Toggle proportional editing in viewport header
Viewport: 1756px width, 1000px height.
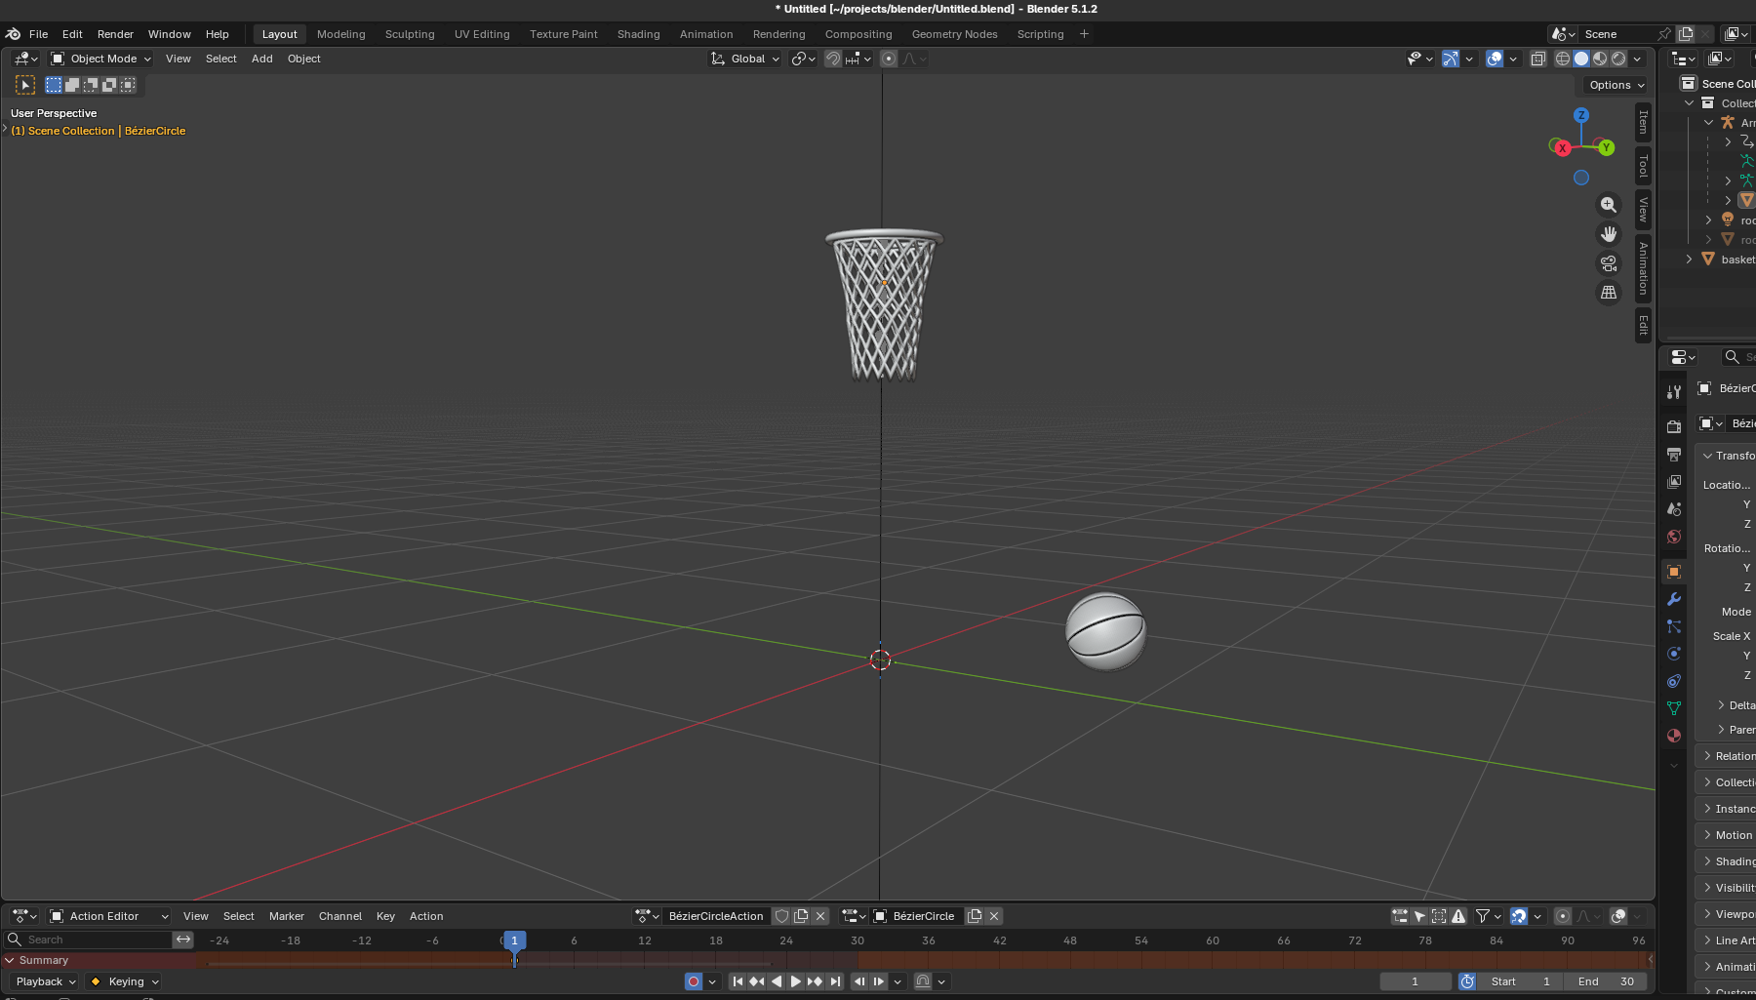[x=889, y=59]
